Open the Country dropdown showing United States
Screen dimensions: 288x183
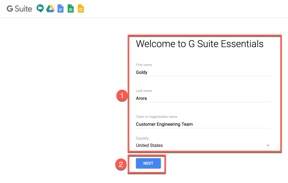[x=203, y=145]
